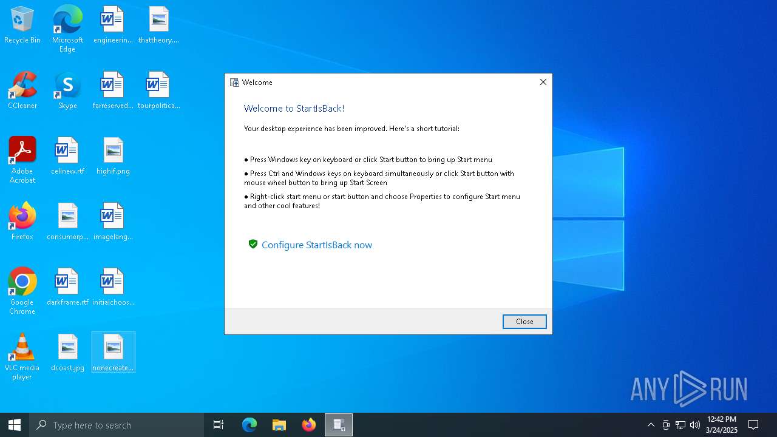Screen dimensions: 777x437
Task: Show hidden system tray icons
Action: tap(651, 425)
